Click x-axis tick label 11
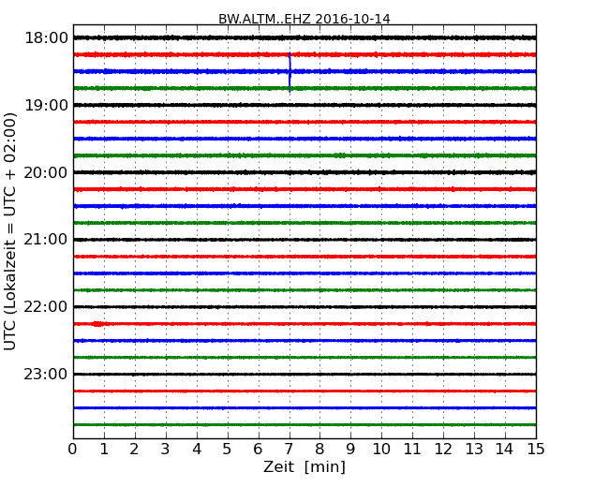609x487 pixels. point(412,449)
